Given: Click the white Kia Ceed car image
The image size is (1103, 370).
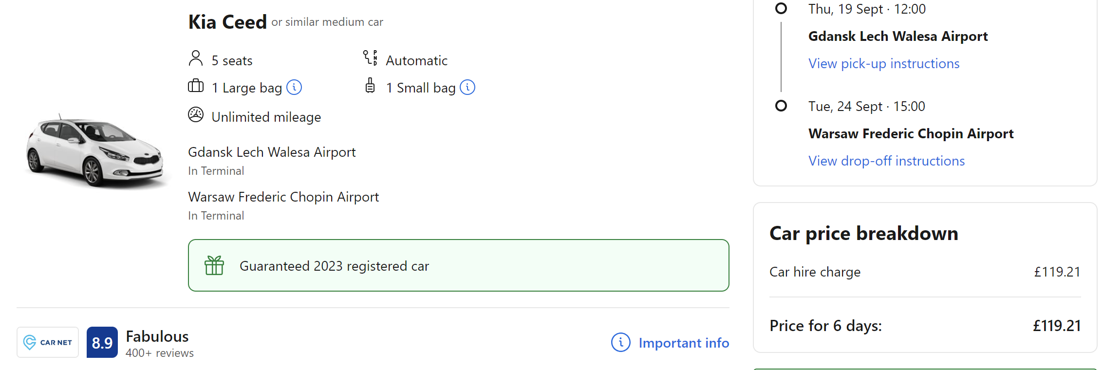Looking at the screenshot, I should [x=95, y=150].
